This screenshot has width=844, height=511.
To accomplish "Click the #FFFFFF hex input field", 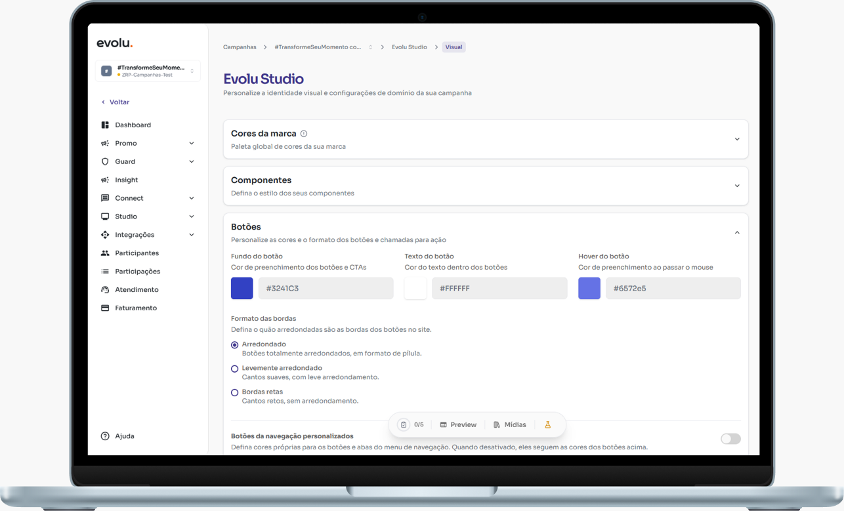I will click(499, 289).
